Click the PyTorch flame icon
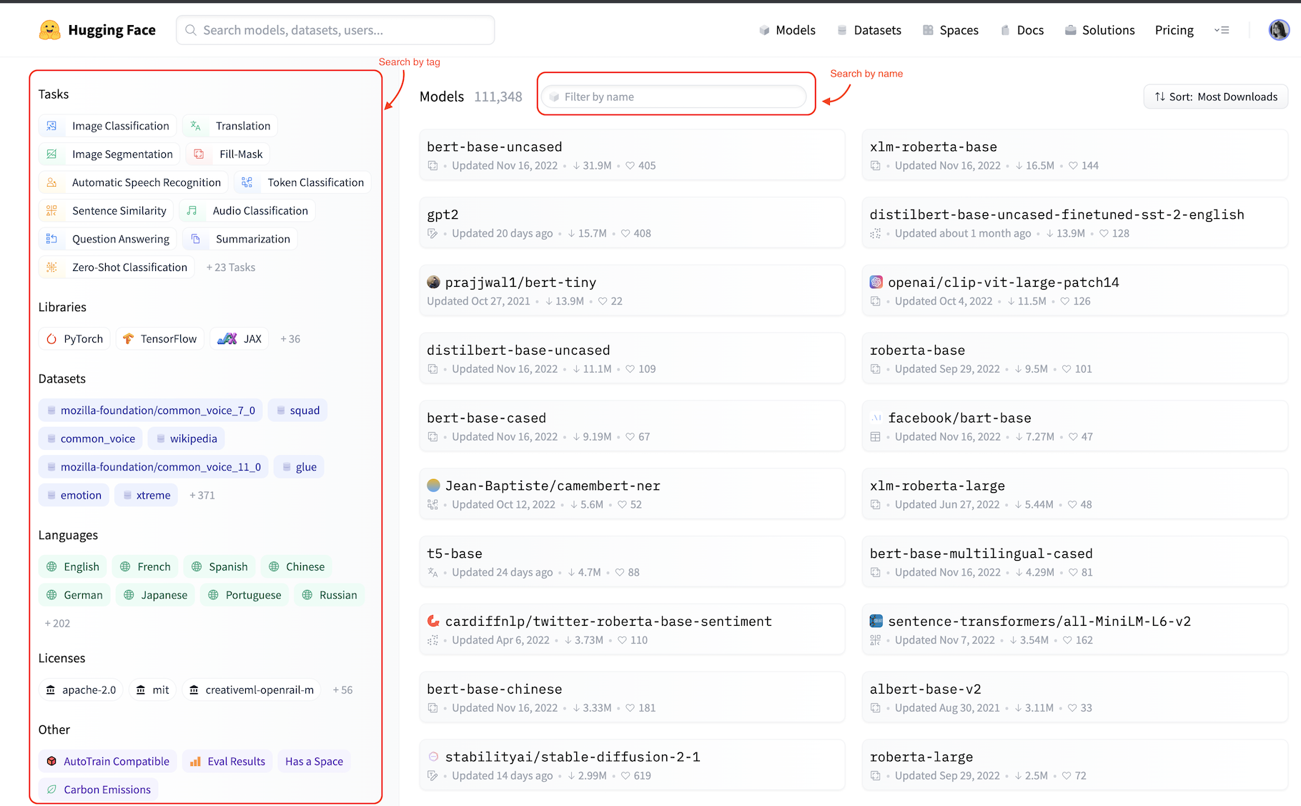 [x=51, y=338]
